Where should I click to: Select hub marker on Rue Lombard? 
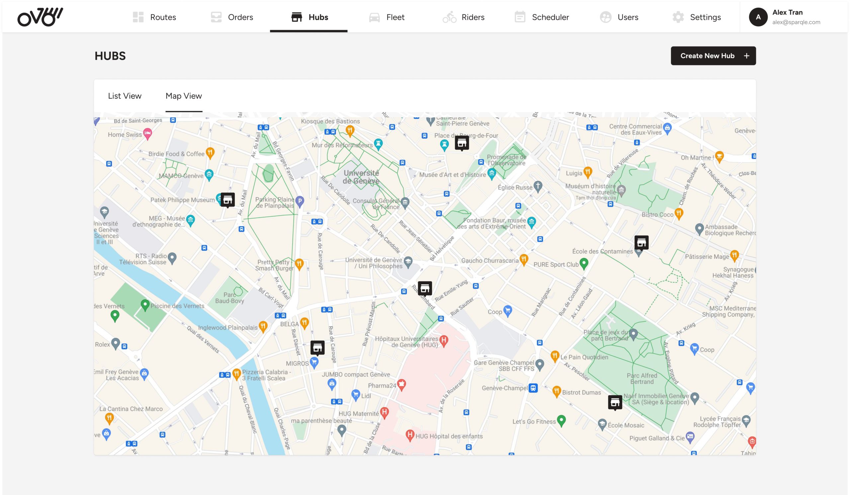pyautogui.click(x=425, y=288)
